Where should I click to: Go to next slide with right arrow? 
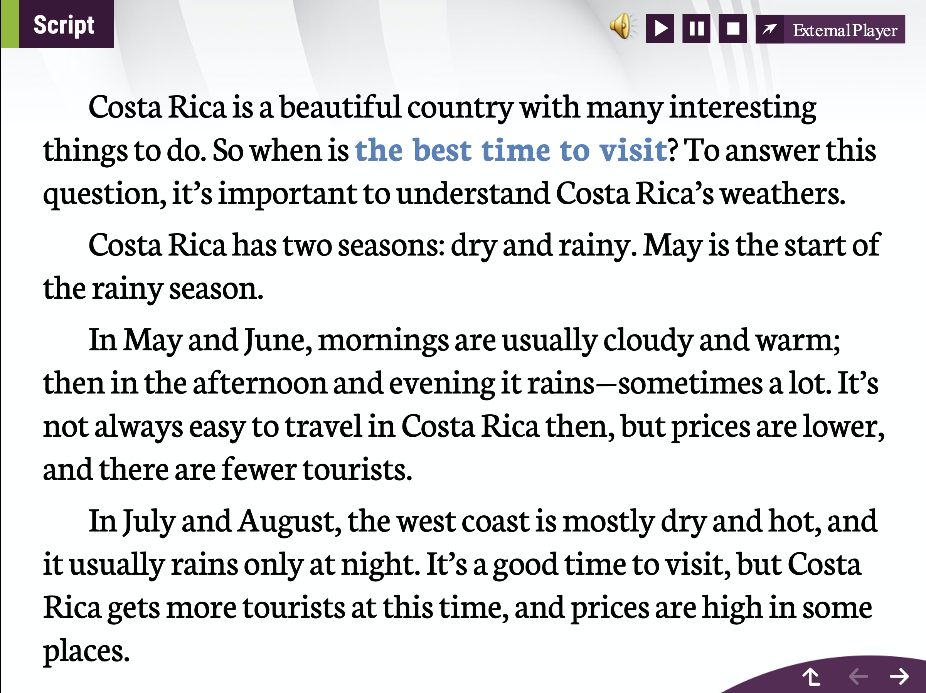pyautogui.click(x=899, y=676)
